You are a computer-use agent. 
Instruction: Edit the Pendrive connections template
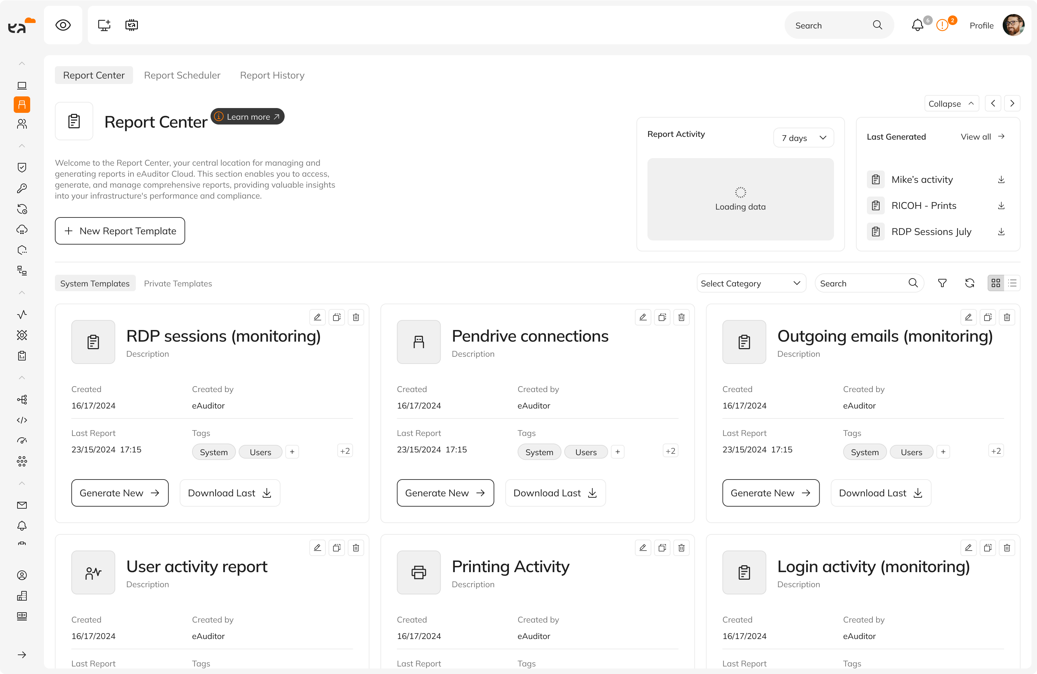tap(643, 317)
